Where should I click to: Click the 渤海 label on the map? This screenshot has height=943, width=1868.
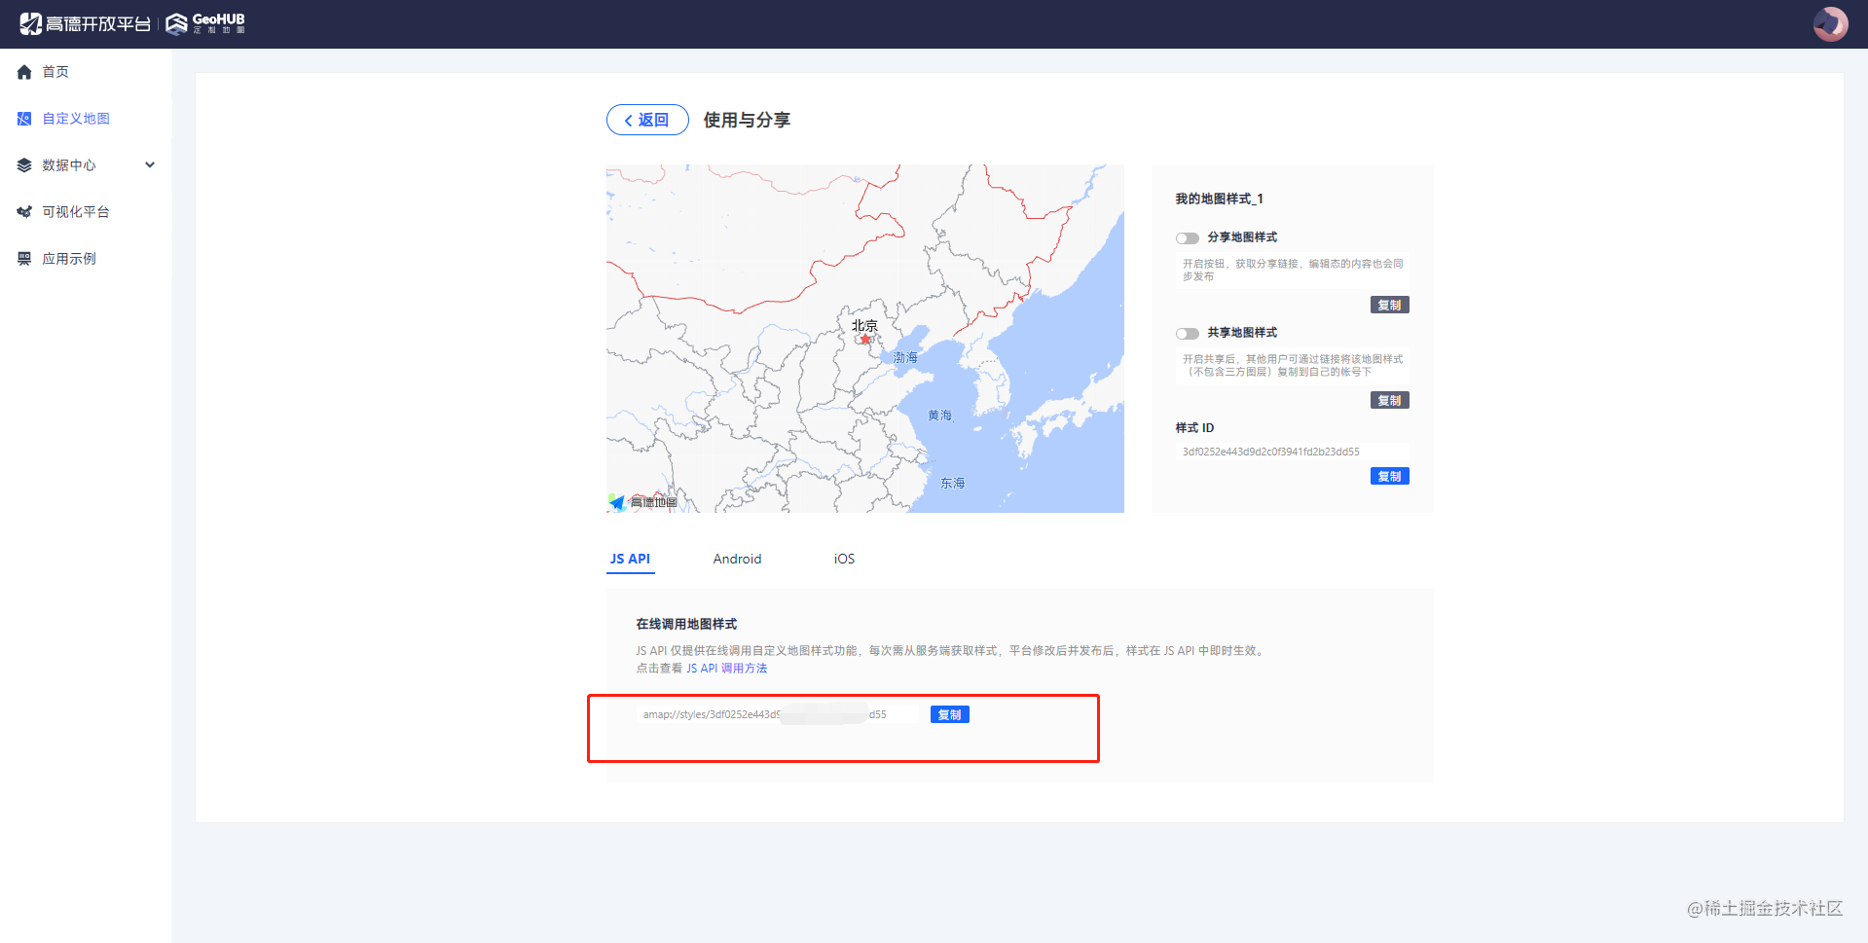(x=905, y=357)
